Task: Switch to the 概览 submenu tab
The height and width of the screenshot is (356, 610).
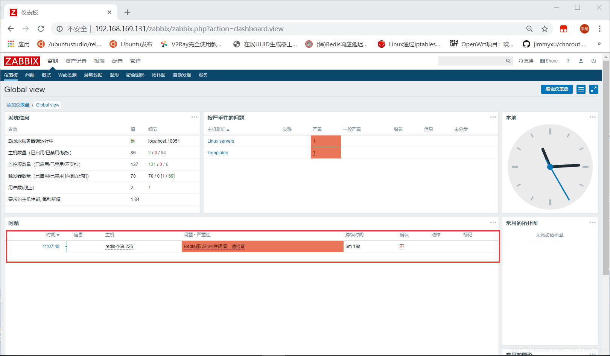Action: (x=46, y=75)
